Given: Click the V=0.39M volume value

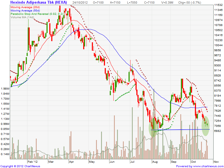Looking at the screenshot, I should [167, 3].
